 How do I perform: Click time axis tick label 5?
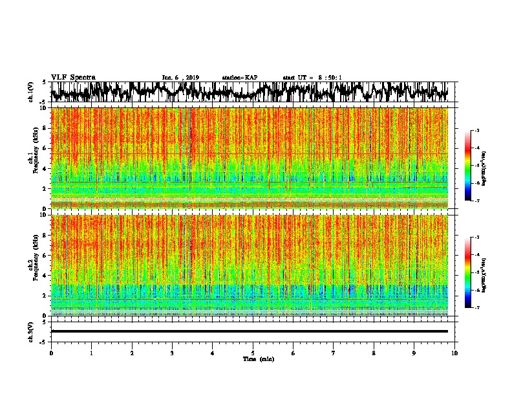pos(253,353)
